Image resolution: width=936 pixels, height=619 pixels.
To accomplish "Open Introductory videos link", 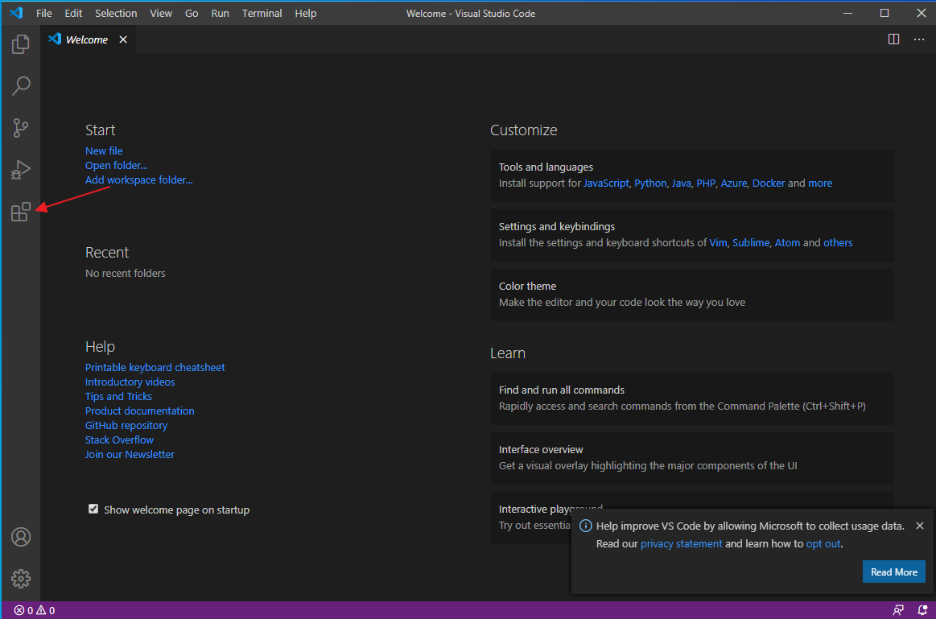I will (x=130, y=382).
